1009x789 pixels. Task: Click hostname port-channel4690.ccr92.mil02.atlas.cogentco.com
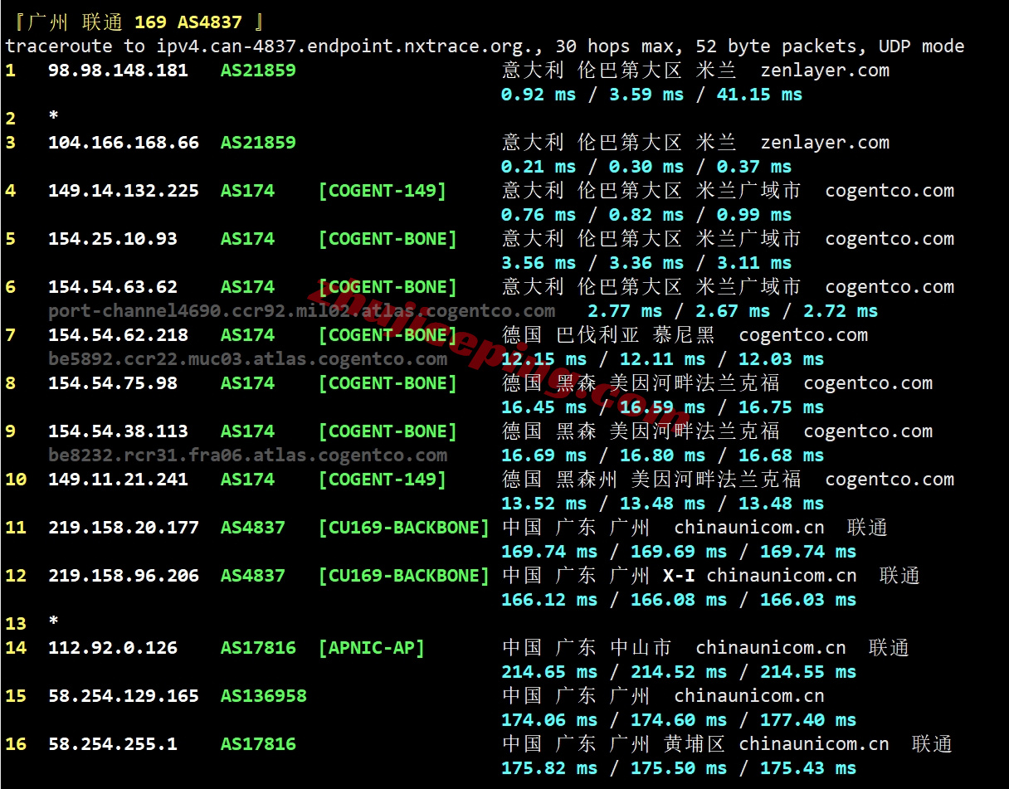coord(302,311)
